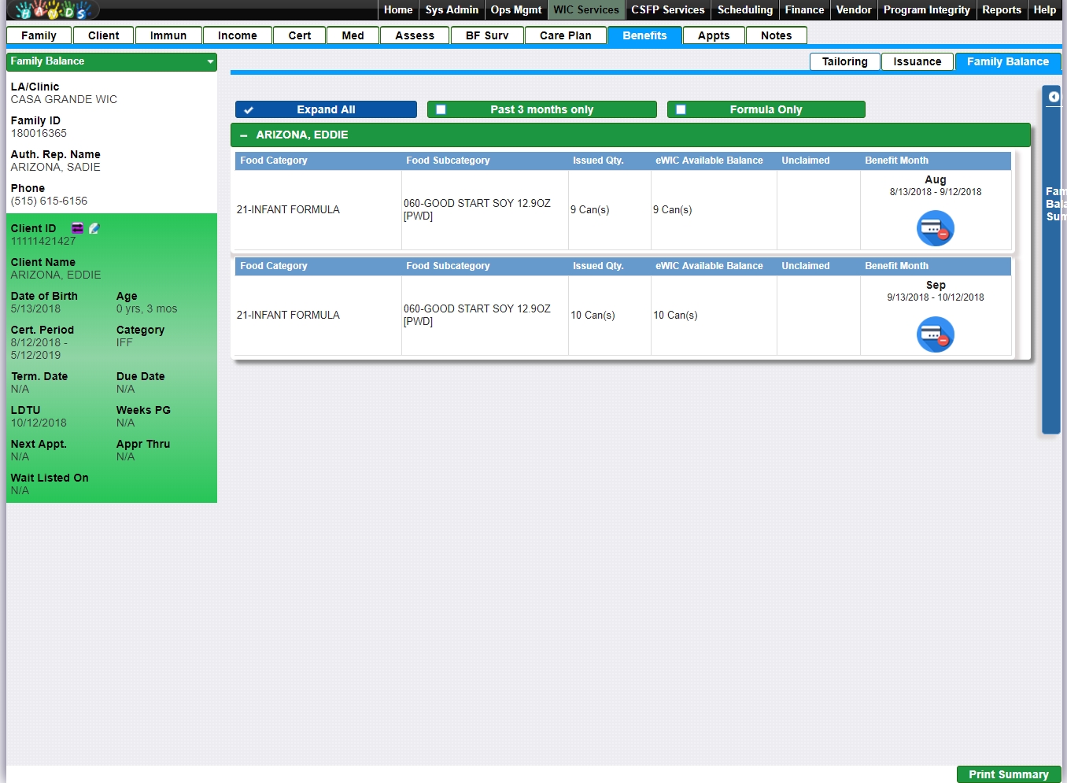The width and height of the screenshot is (1067, 783).
Task: Open the WIC Services menu
Action: point(585,10)
